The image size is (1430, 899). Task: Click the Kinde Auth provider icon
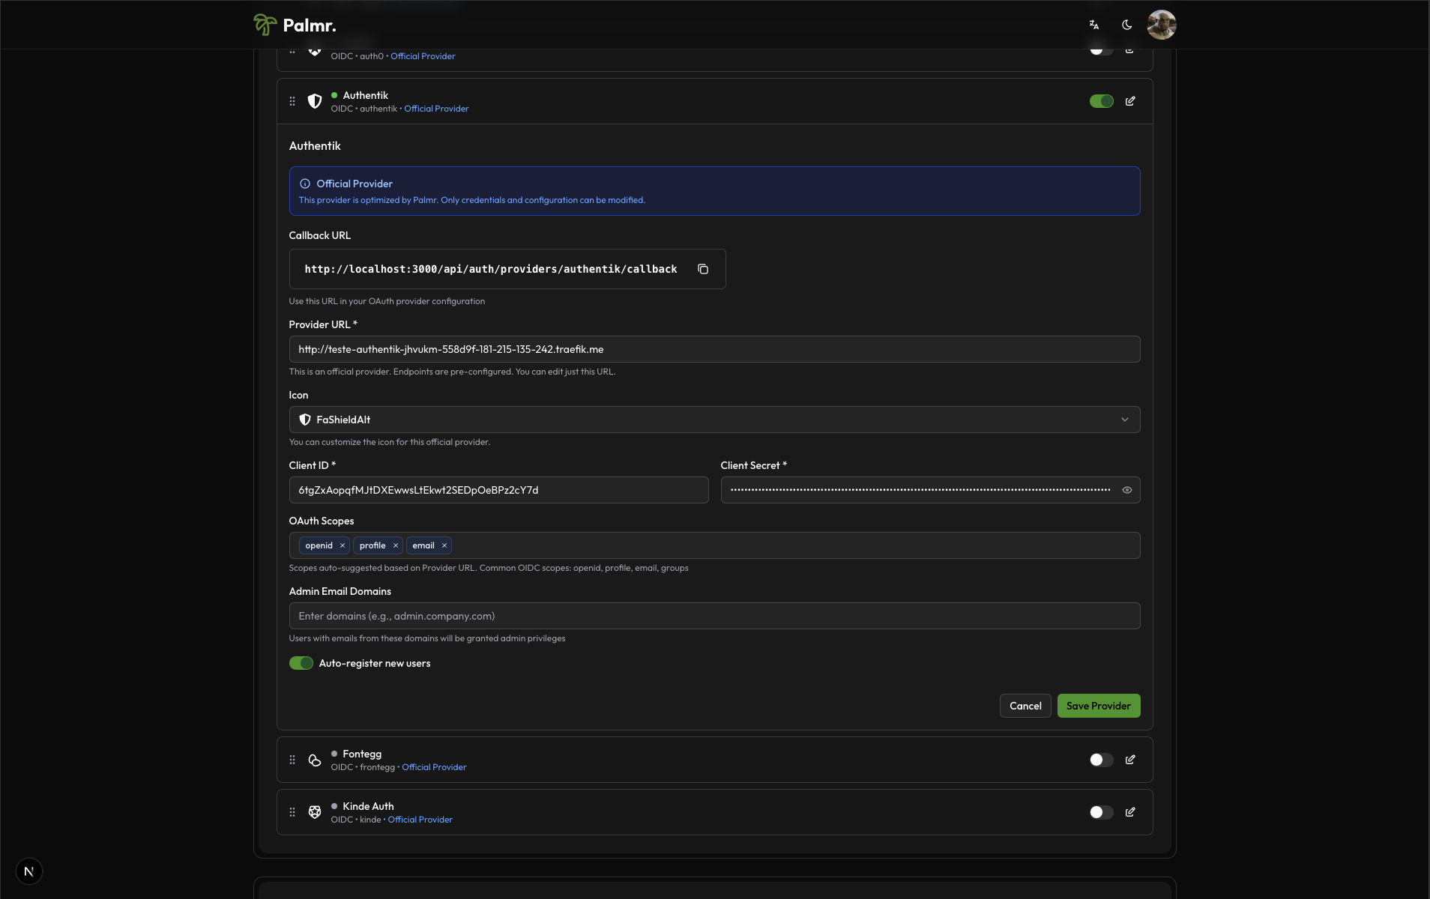click(315, 812)
